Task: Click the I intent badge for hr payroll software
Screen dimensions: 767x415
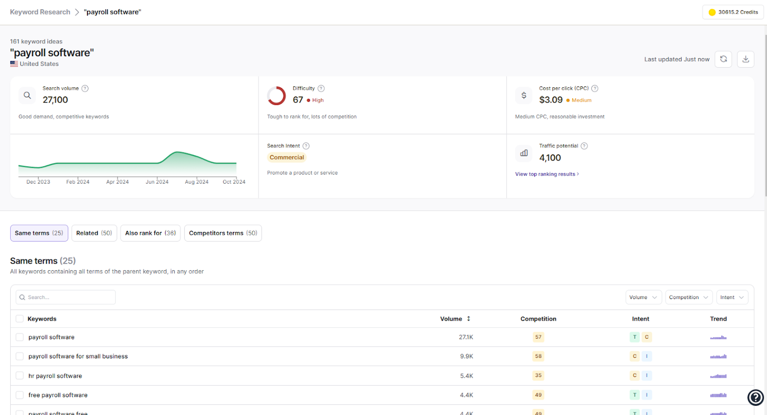Action: tap(646, 375)
